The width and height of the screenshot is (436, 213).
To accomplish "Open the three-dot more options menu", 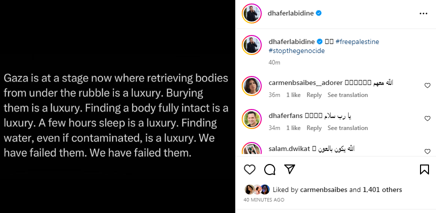I will point(424,13).
